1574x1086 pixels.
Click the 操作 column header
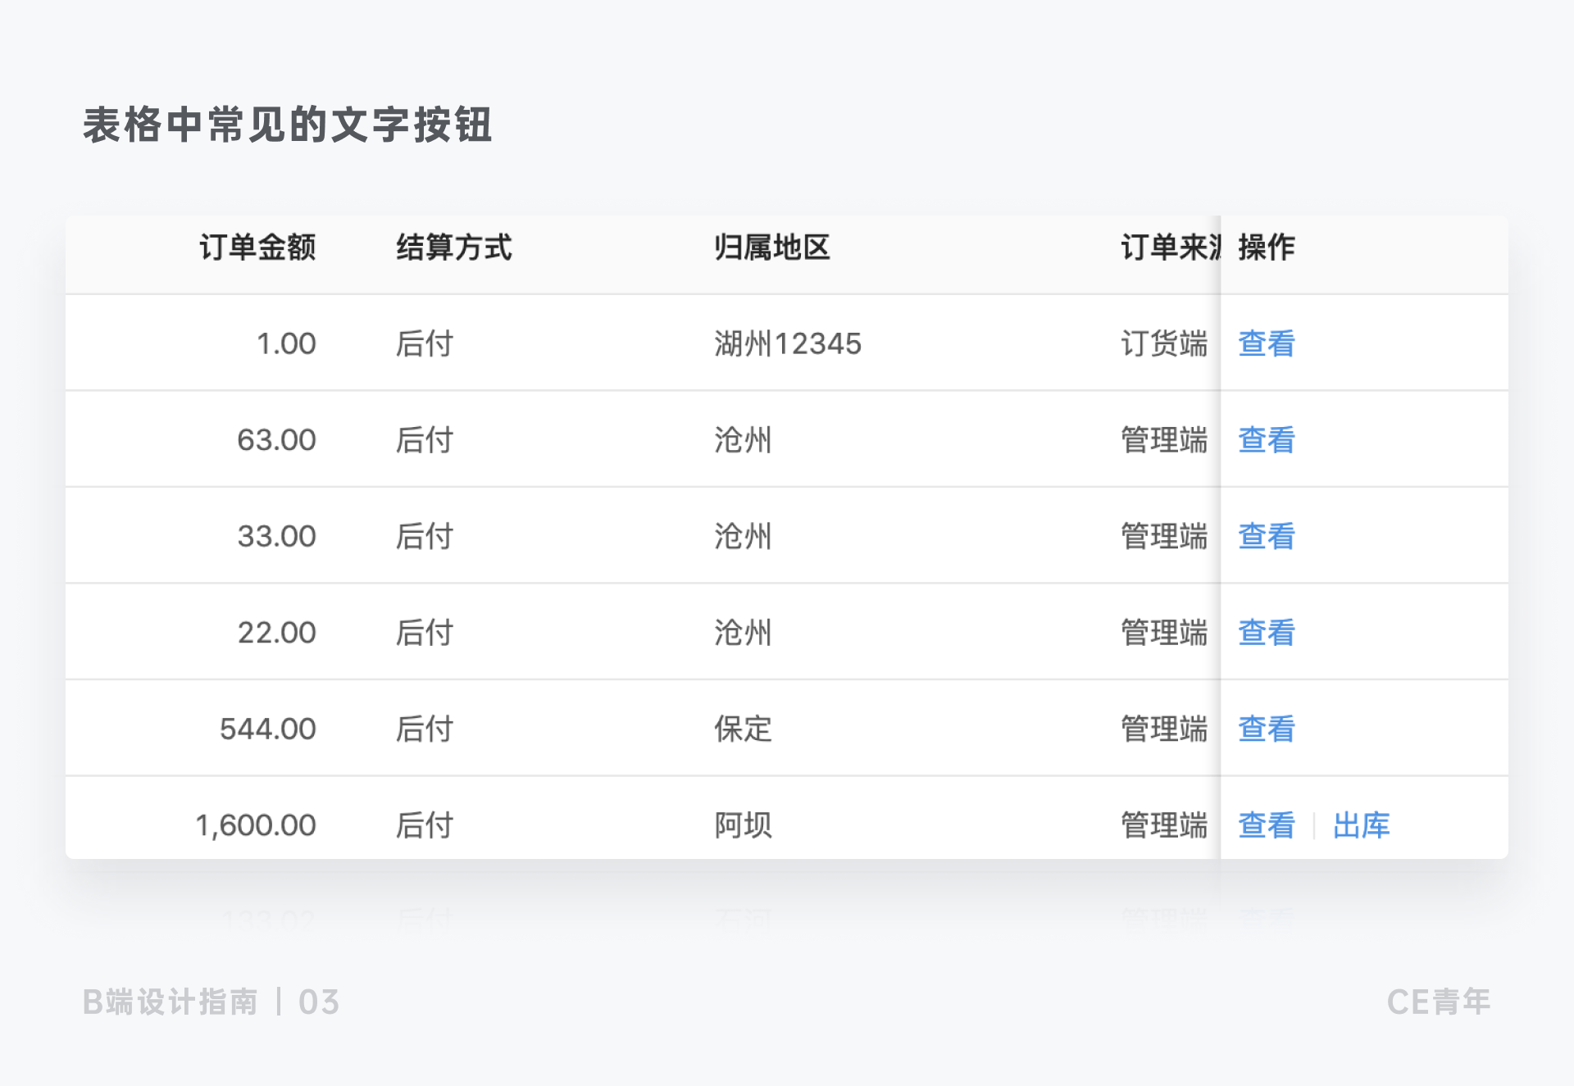1266,248
